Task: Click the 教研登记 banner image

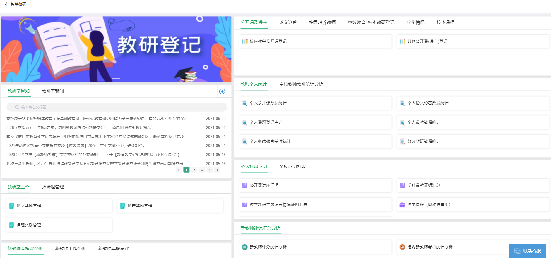Action: pyautogui.click(x=116, y=49)
